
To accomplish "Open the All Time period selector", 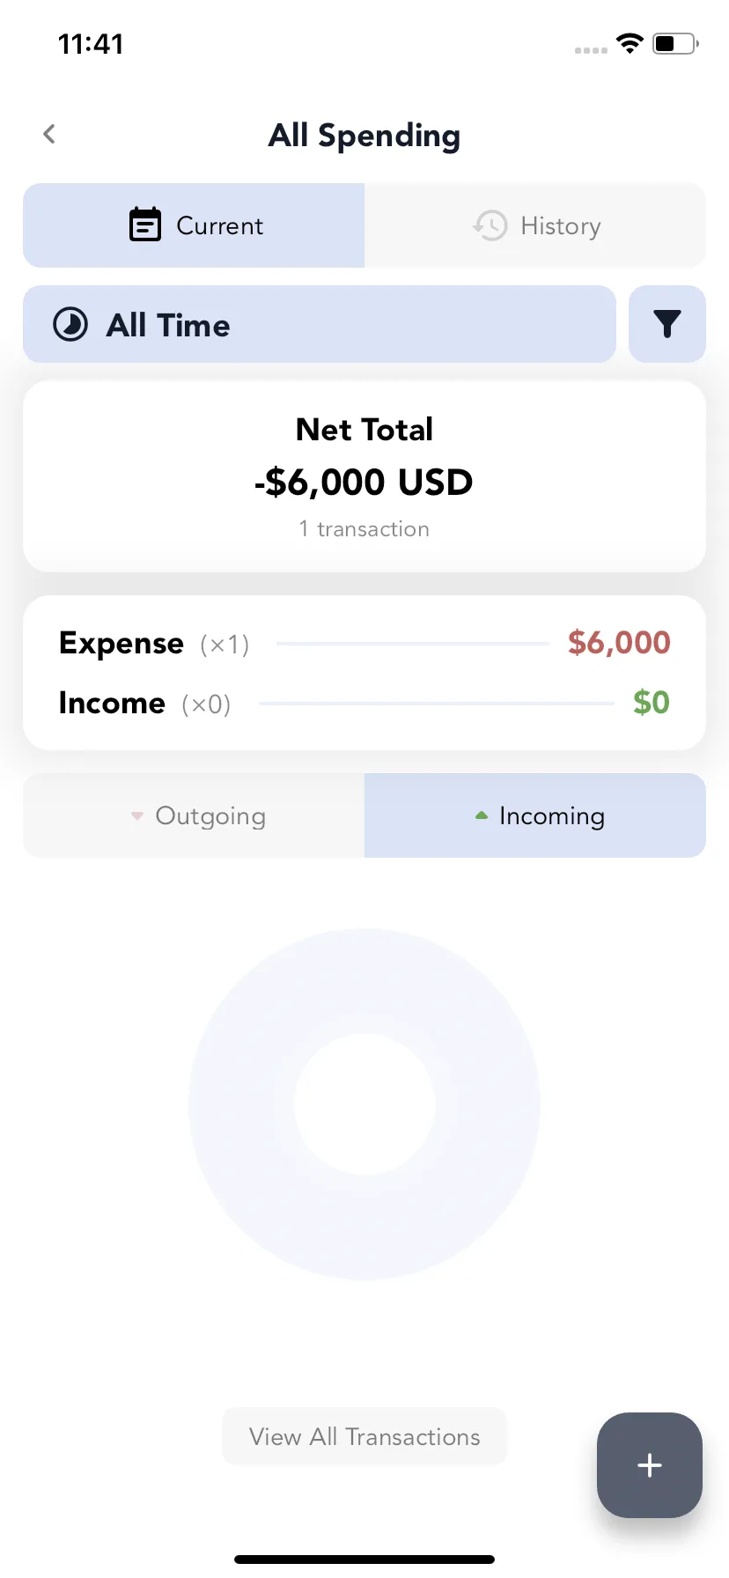I will (x=320, y=324).
